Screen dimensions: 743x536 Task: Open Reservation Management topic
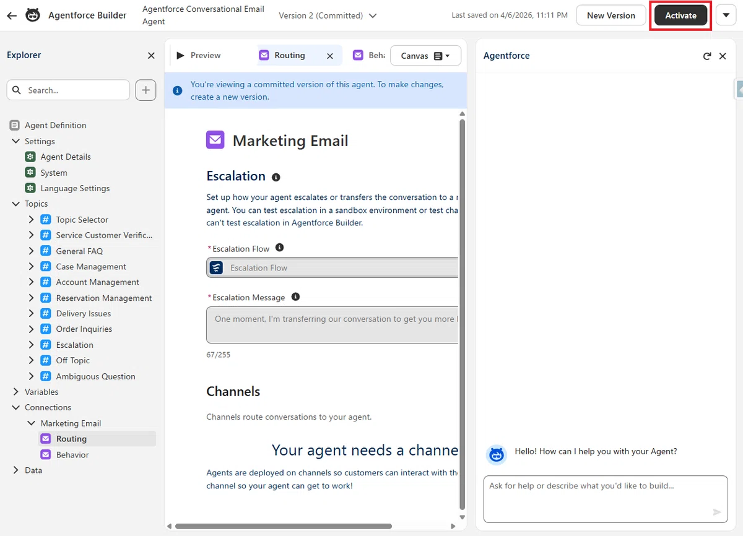point(104,298)
